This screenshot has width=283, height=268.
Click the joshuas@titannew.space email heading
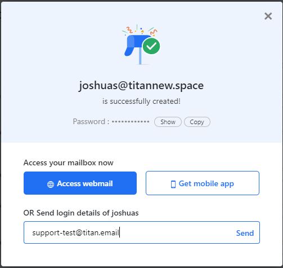point(141,86)
